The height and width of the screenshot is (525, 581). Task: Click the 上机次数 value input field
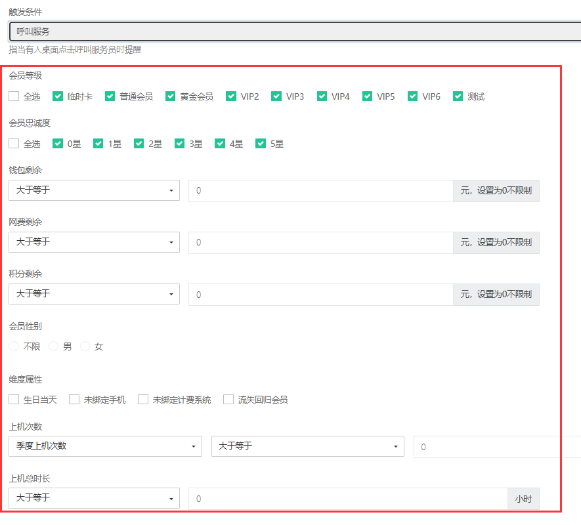pos(497,447)
